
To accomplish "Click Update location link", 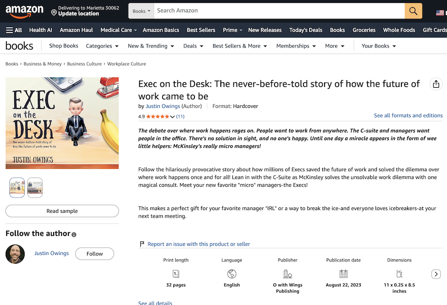I will [79, 14].
